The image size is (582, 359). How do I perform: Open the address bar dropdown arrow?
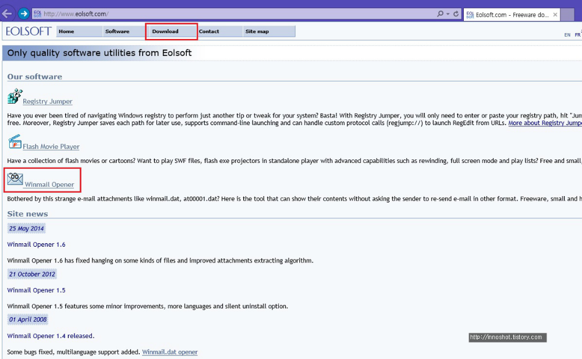448,14
